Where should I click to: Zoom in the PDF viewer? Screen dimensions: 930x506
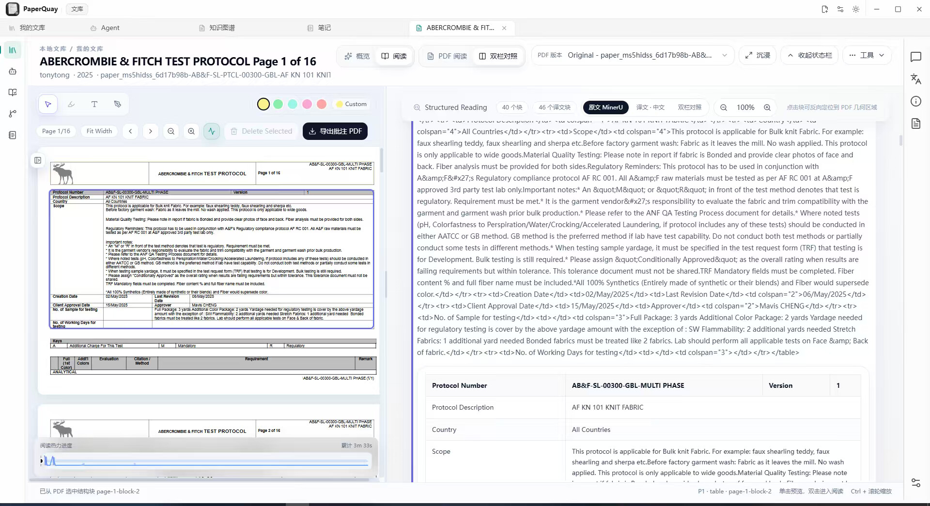point(191,131)
